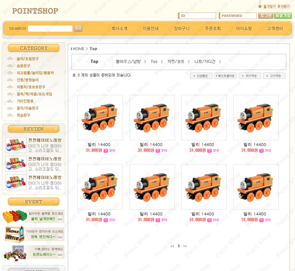The height and width of the screenshot is (271, 295).
Task: Select category 인형/병원놀이
Action: (x=27, y=80)
